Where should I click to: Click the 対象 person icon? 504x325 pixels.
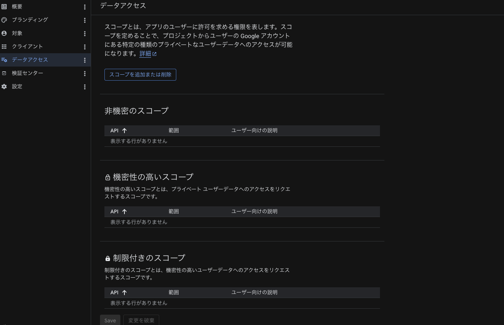(x=4, y=33)
